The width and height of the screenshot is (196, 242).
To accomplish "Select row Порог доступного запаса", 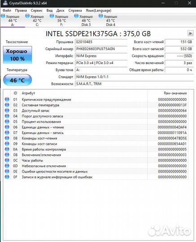I will click(96, 116).
